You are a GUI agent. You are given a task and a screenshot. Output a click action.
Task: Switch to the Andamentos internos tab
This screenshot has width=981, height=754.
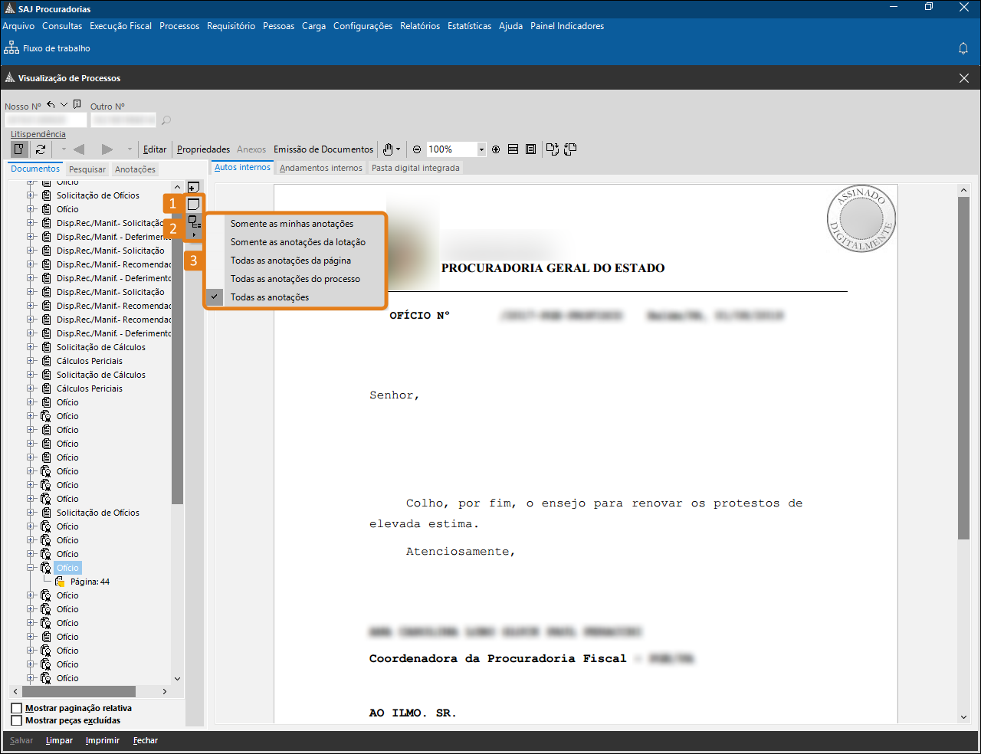click(320, 168)
